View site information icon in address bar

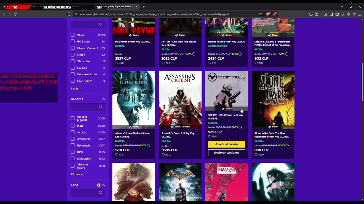point(76,14)
